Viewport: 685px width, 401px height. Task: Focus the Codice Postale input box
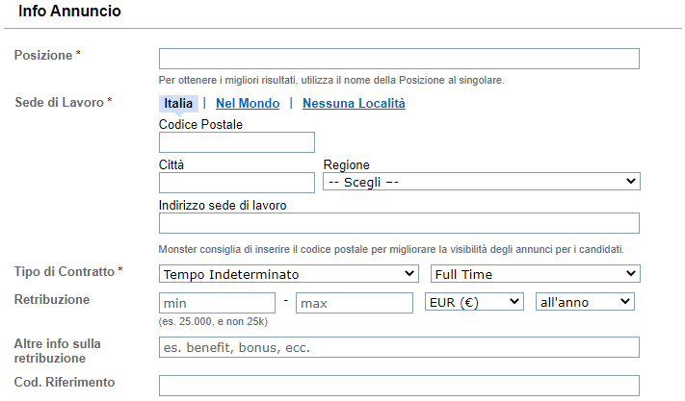[237, 142]
